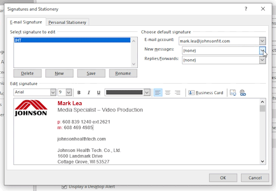Click Johnson Health Tech. Co., Ltd. line
This screenshot has height=191, width=276.
(x=89, y=150)
